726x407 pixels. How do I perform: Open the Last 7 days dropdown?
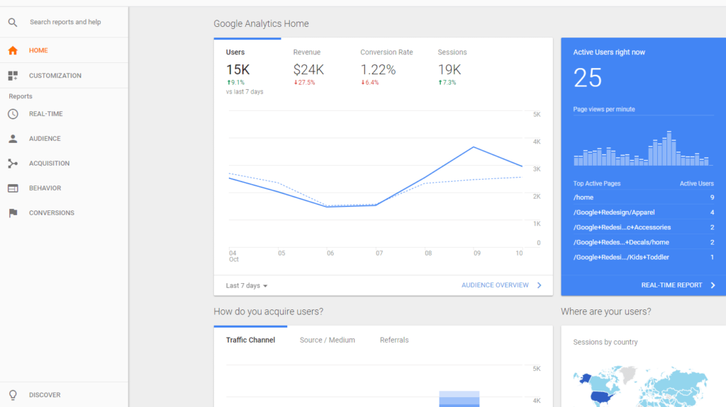[x=247, y=286]
